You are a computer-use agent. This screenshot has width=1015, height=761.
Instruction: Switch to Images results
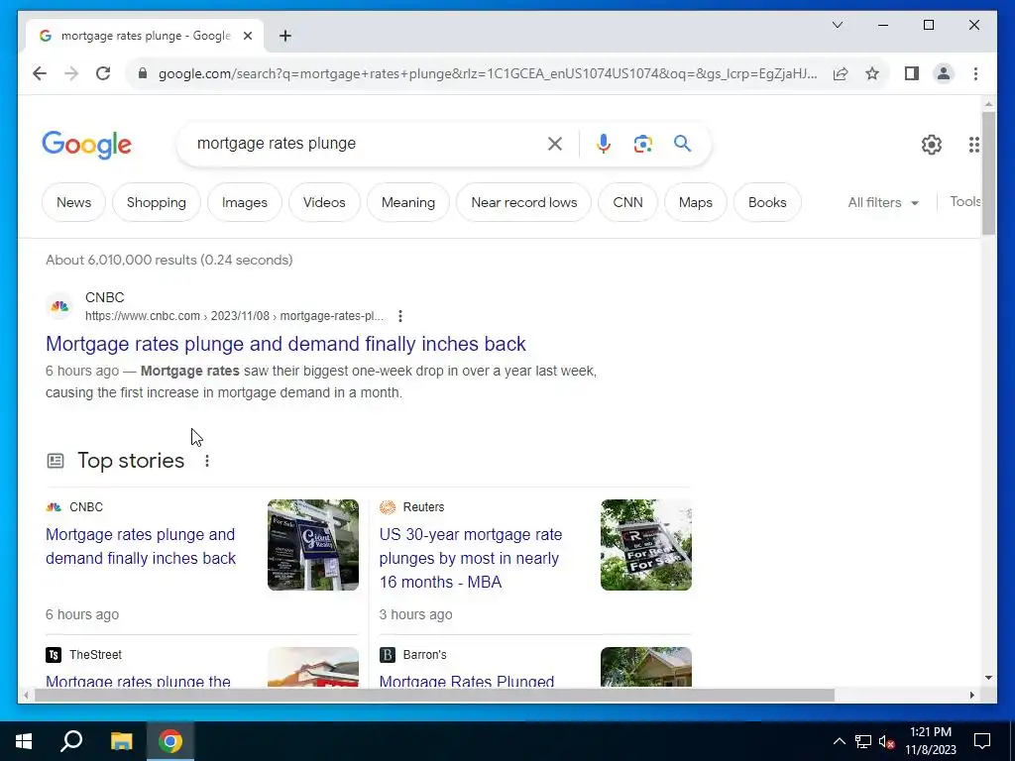coord(245,202)
